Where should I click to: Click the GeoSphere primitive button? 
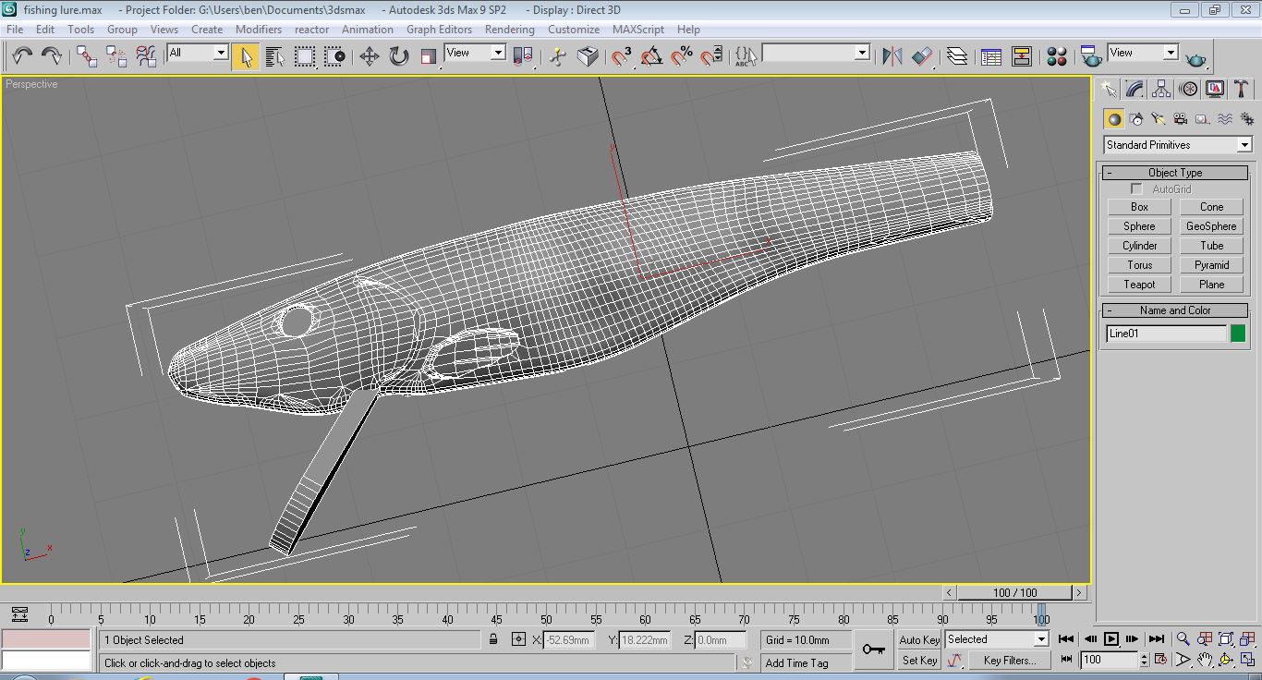coord(1211,226)
